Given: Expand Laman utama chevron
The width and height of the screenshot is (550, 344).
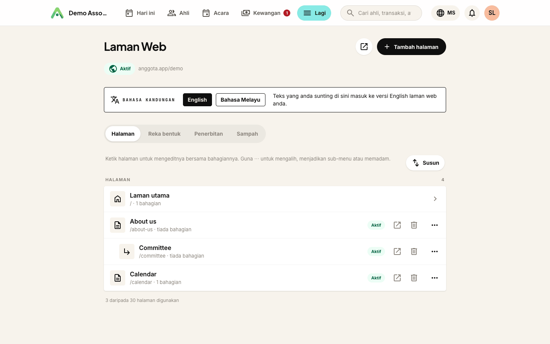Looking at the screenshot, I should (435, 199).
